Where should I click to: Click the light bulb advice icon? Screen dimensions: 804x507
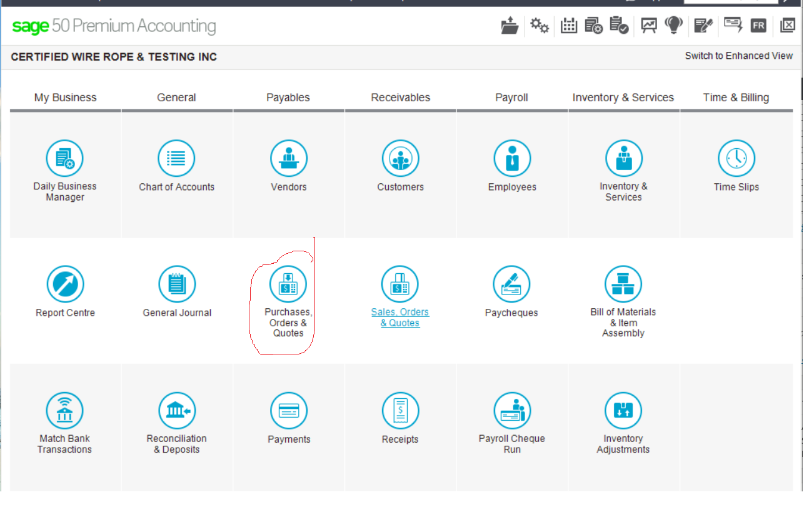[x=673, y=26]
